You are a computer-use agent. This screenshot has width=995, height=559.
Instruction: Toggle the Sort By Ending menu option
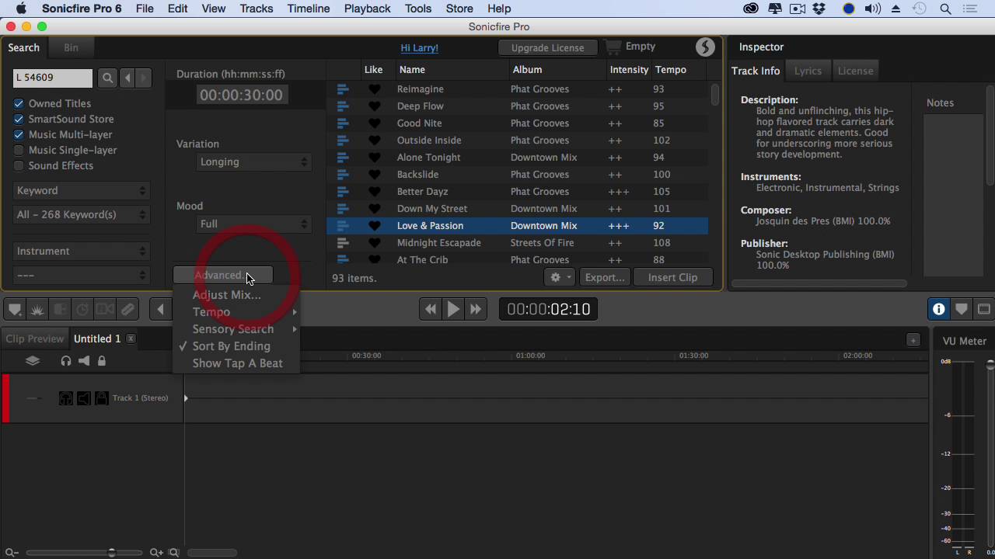tap(236, 346)
